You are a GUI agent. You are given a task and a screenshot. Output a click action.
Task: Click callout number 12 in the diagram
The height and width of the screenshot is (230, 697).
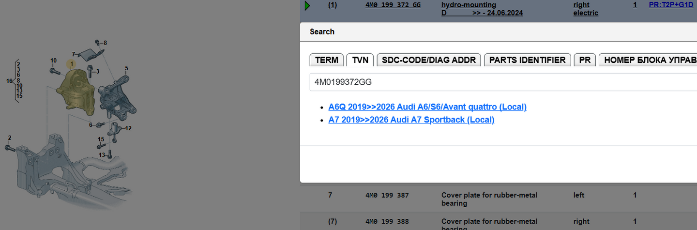pyautogui.click(x=128, y=128)
